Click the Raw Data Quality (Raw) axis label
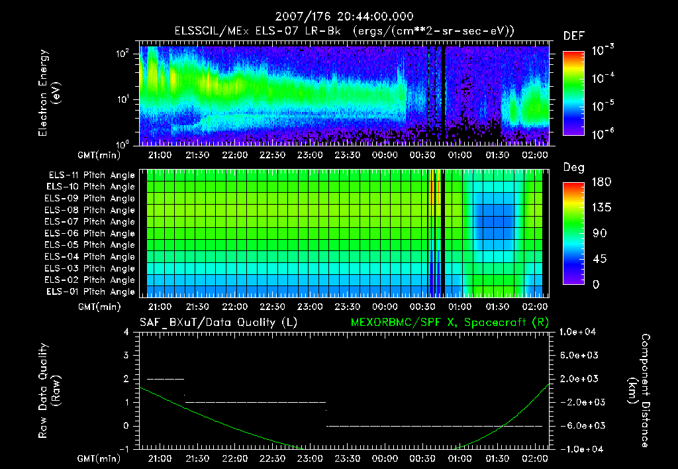Viewport: 678px width, 469px height. [x=49, y=391]
